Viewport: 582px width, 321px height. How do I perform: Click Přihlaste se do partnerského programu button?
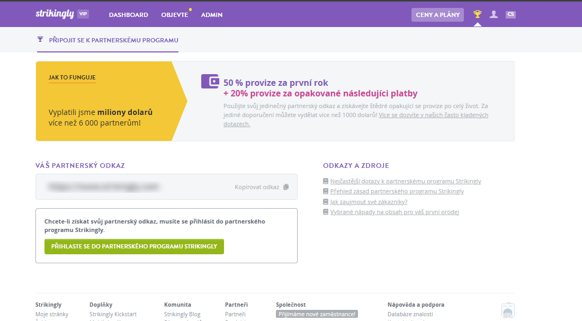click(134, 246)
